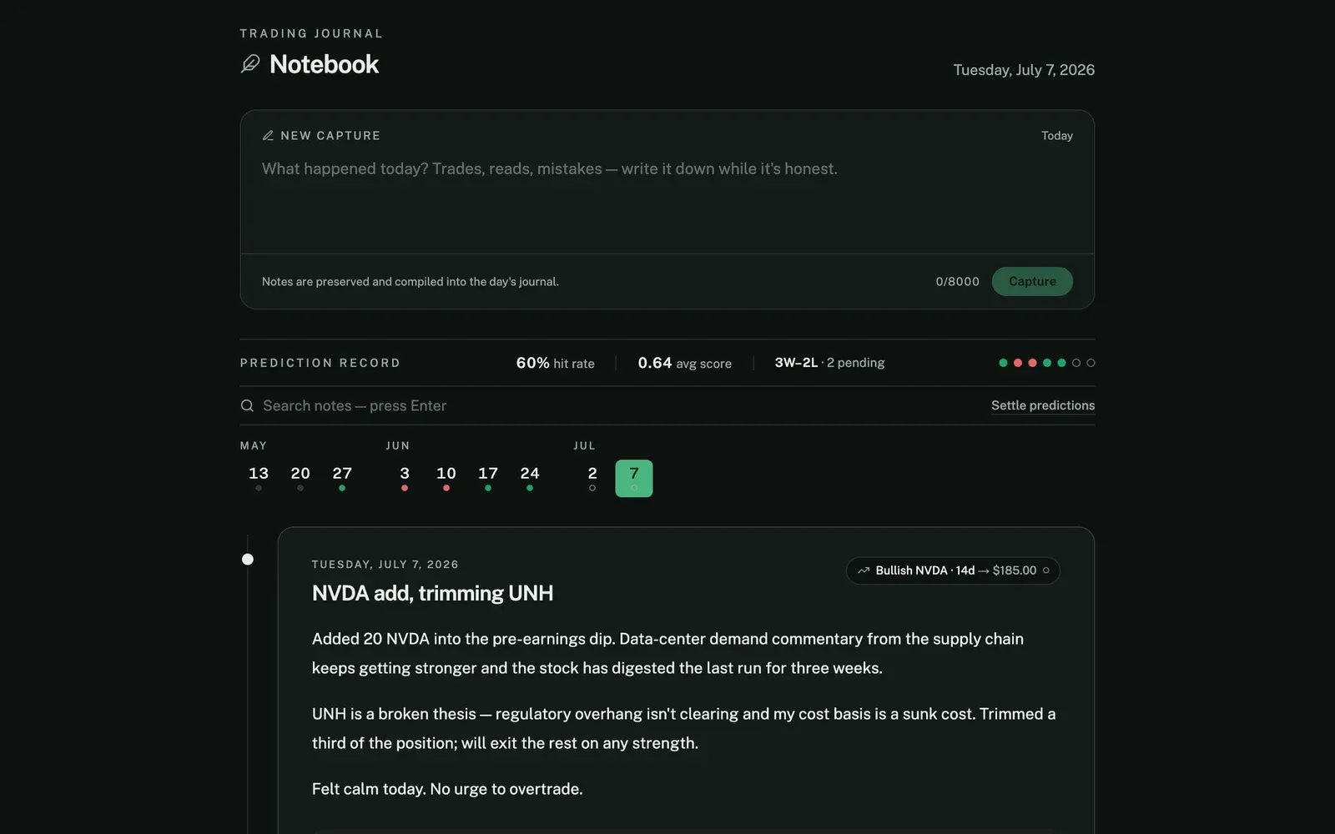
Task: Open the Settle predictions link
Action: click(x=1043, y=405)
